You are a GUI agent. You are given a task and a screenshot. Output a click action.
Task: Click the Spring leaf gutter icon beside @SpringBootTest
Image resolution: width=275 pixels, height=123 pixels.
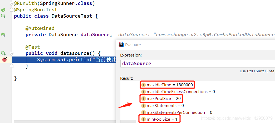pyautogui.click(x=3, y=10)
